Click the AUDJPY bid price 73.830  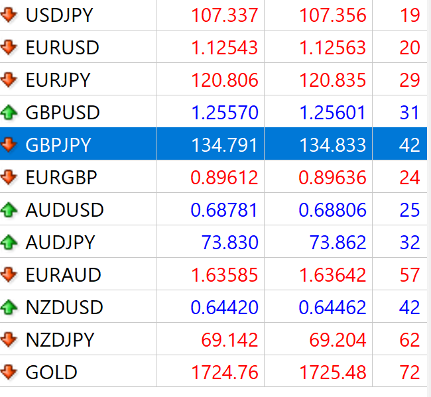(x=230, y=243)
